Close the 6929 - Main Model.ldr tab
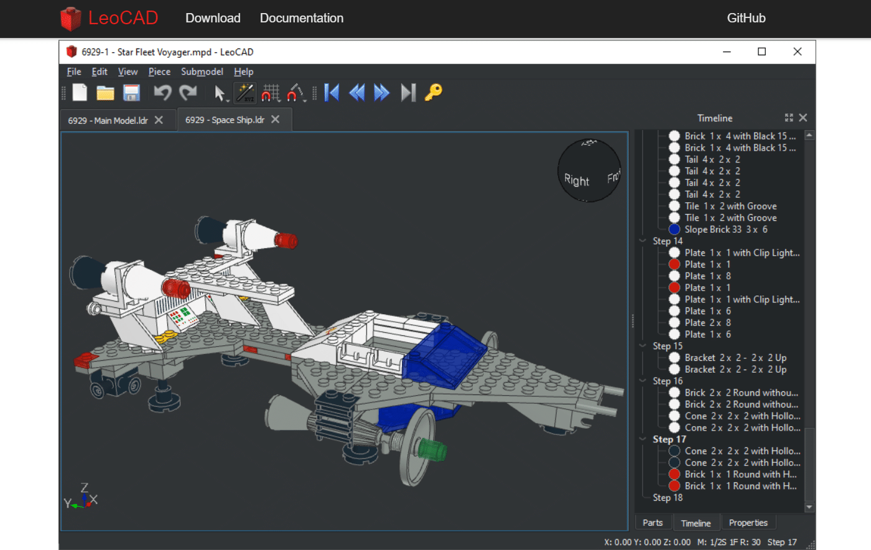 (159, 120)
